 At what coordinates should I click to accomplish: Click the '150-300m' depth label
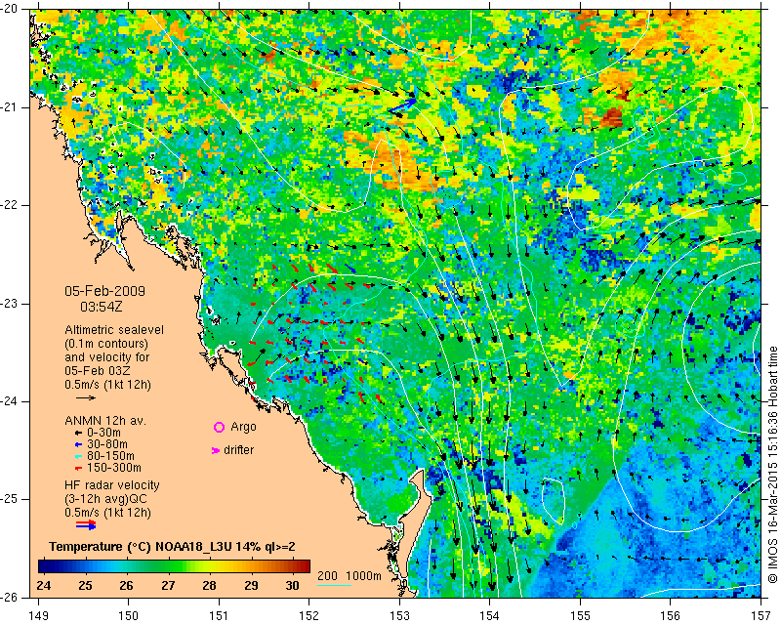point(114,468)
